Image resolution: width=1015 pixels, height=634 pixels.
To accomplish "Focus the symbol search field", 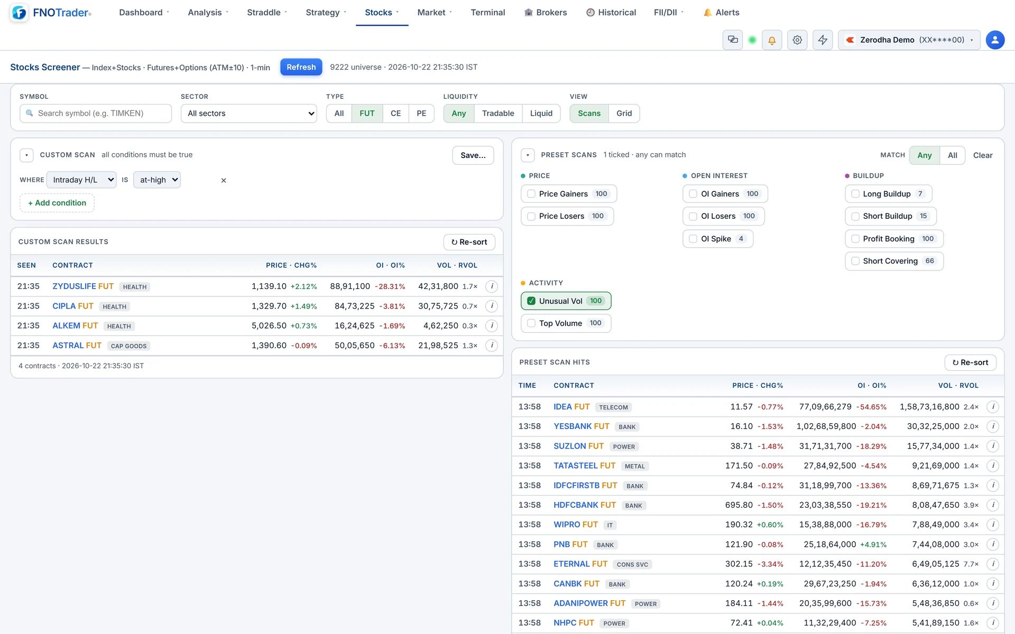I will coord(96,114).
